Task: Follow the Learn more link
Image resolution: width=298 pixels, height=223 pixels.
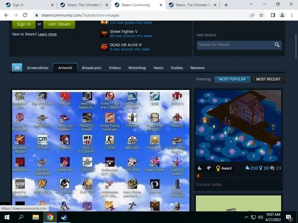Action: [x=47, y=34]
